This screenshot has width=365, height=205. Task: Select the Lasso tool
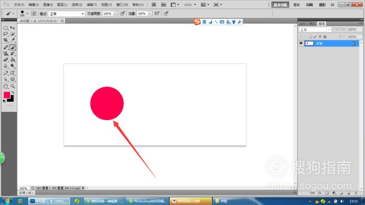click(x=6, y=34)
